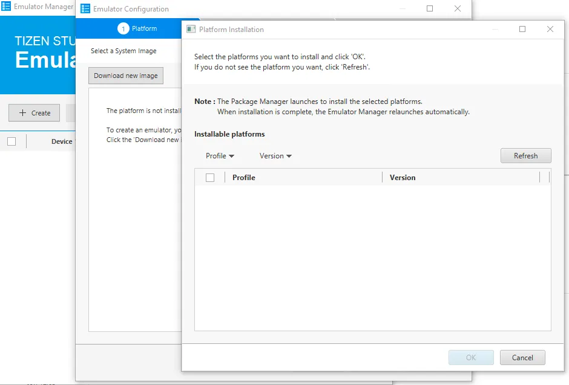Image resolution: width=569 pixels, height=385 pixels.
Task: Maximize the Emulator Configuration window
Action: 430,8
